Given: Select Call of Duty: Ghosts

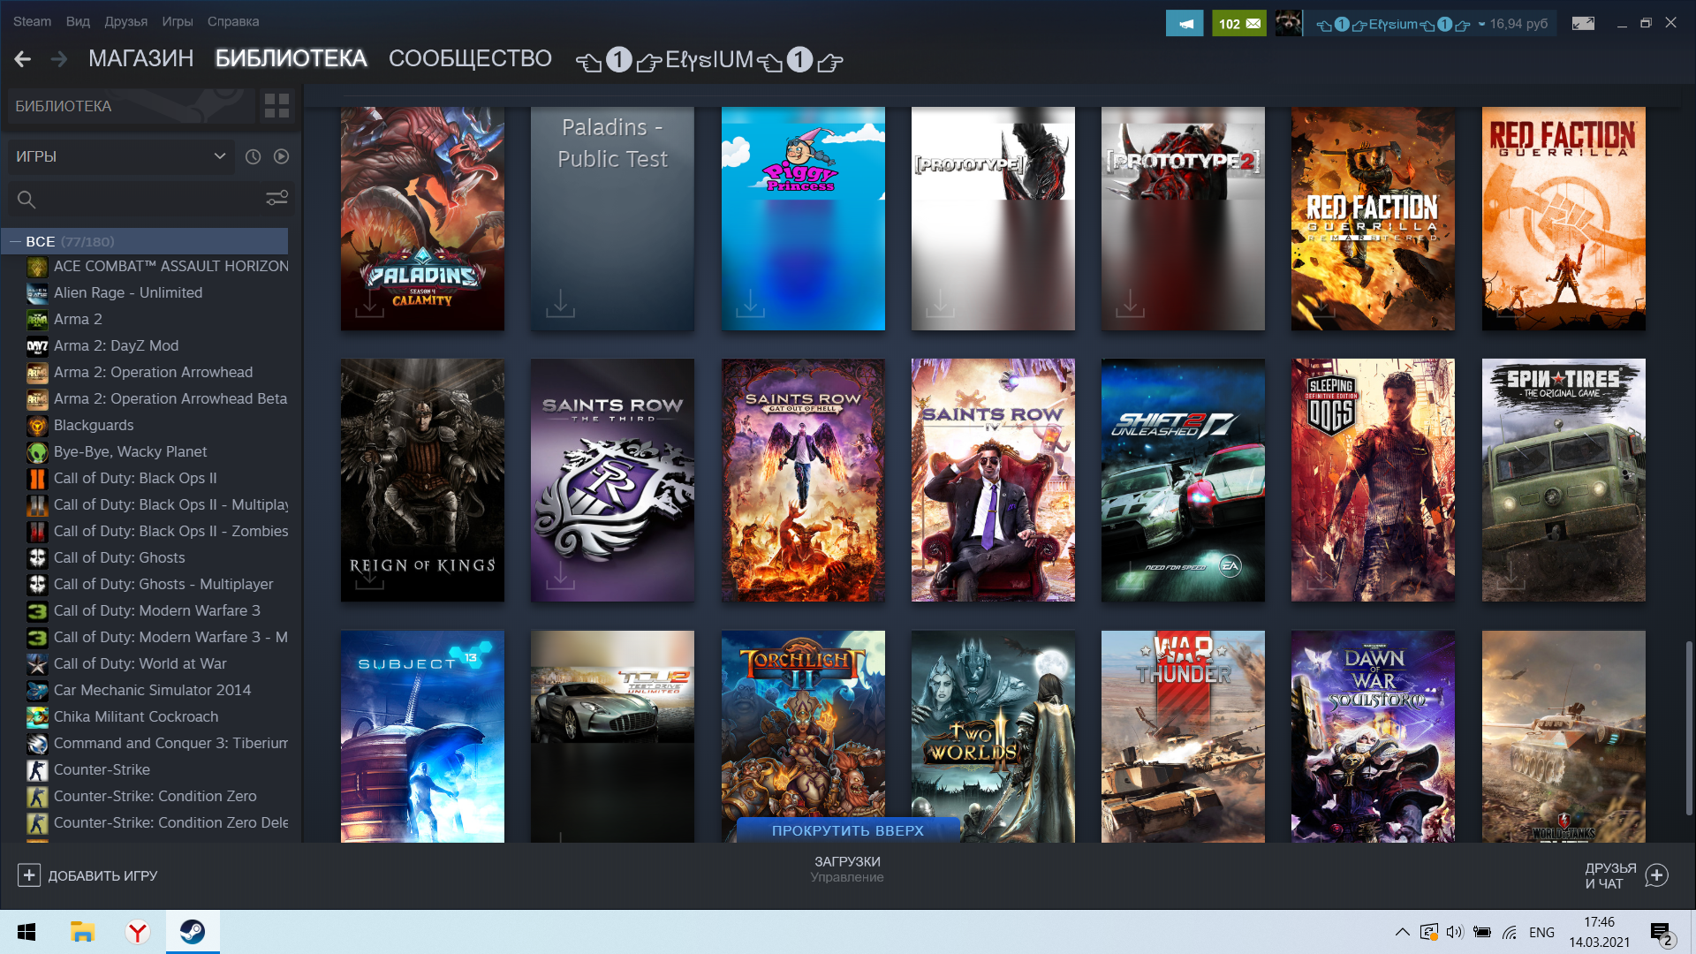Looking at the screenshot, I should [x=119, y=557].
